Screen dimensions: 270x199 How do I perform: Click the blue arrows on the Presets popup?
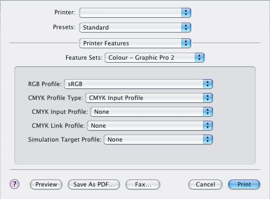[186, 27]
